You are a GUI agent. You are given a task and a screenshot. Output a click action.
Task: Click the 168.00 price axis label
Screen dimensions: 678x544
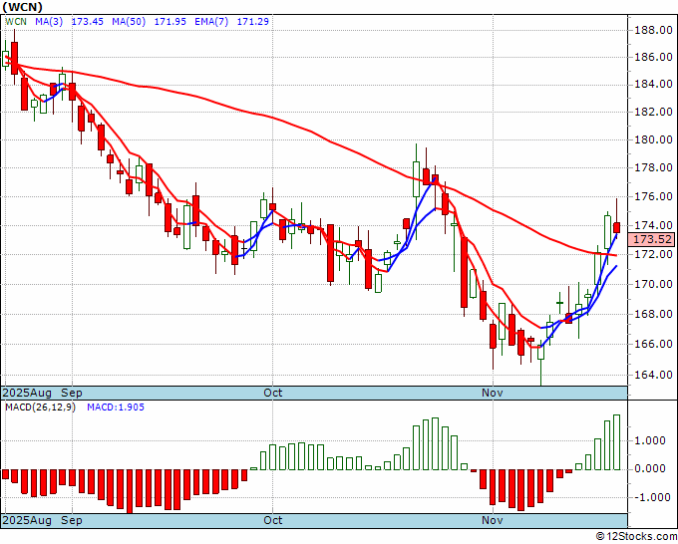pos(653,314)
